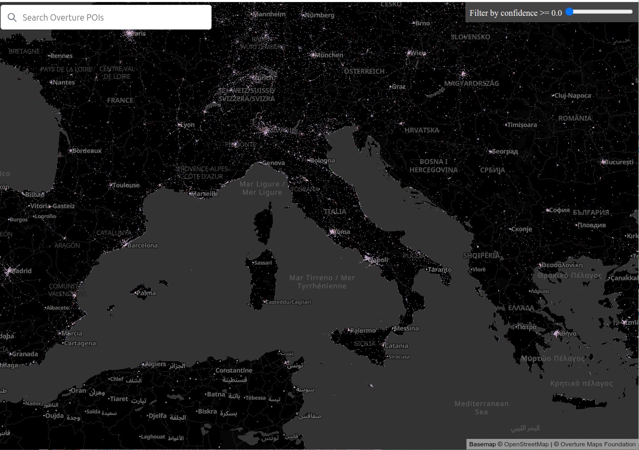Open the Overture Maps Foundation link
Image resolution: width=639 pixels, height=450 pixels.
598,444
